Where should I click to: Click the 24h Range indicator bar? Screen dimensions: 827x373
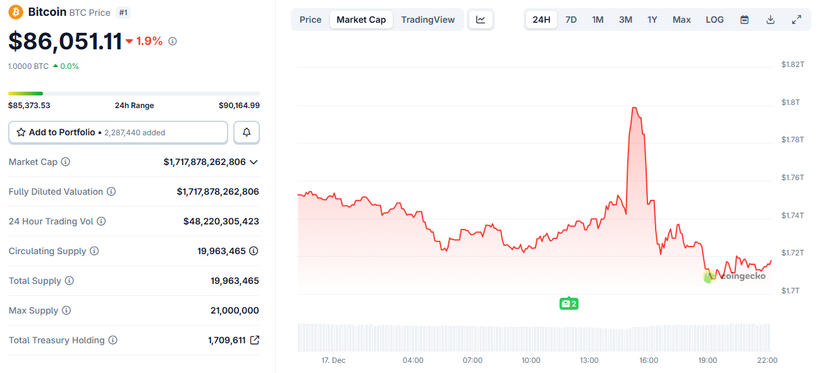(x=133, y=93)
